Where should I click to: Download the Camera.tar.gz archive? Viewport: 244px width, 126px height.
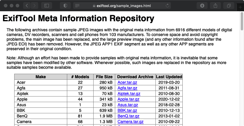[x=130, y=122]
